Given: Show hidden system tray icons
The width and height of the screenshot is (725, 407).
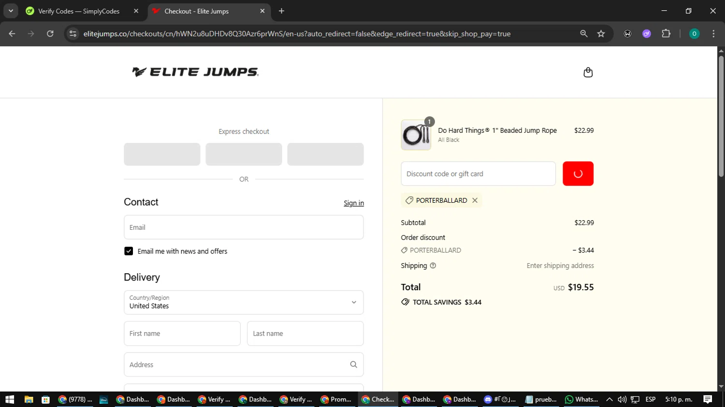Looking at the screenshot, I should (x=609, y=399).
